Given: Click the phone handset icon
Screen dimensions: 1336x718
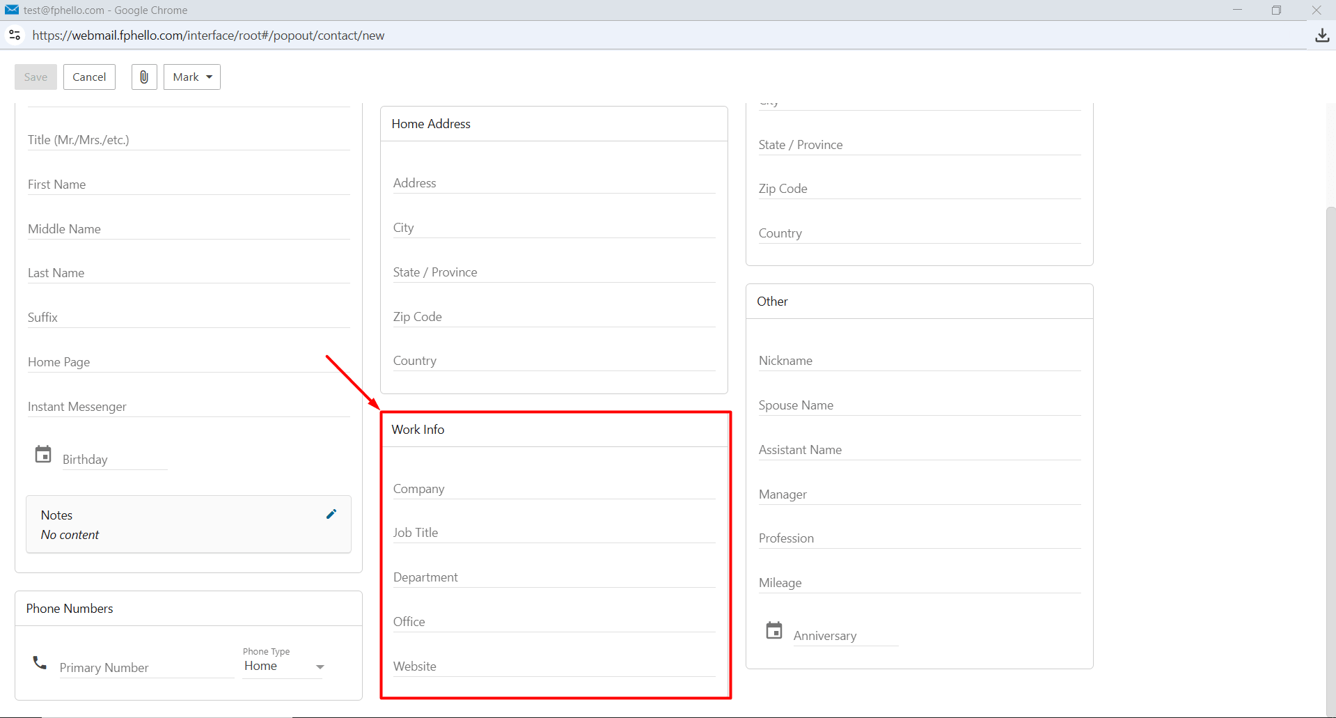Looking at the screenshot, I should tap(40, 663).
